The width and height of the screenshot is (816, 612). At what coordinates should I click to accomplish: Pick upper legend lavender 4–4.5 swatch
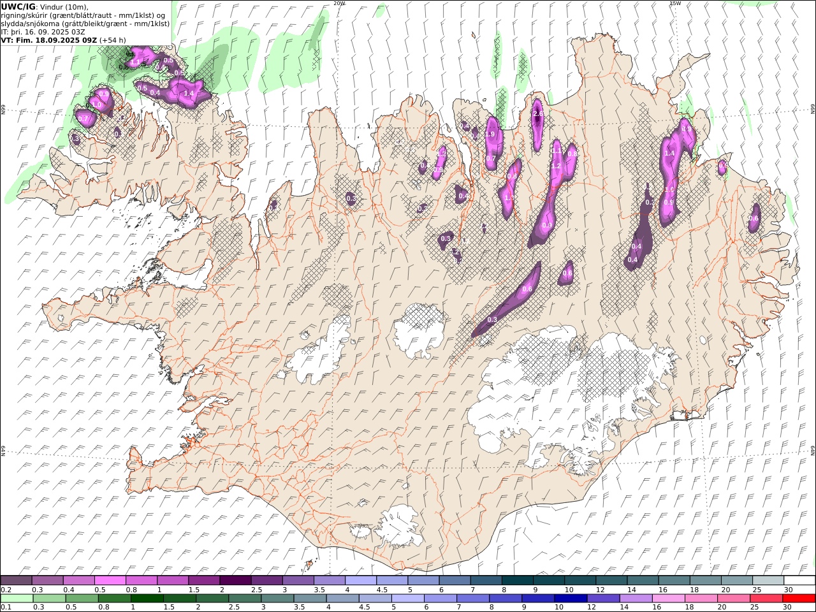[x=360, y=580]
